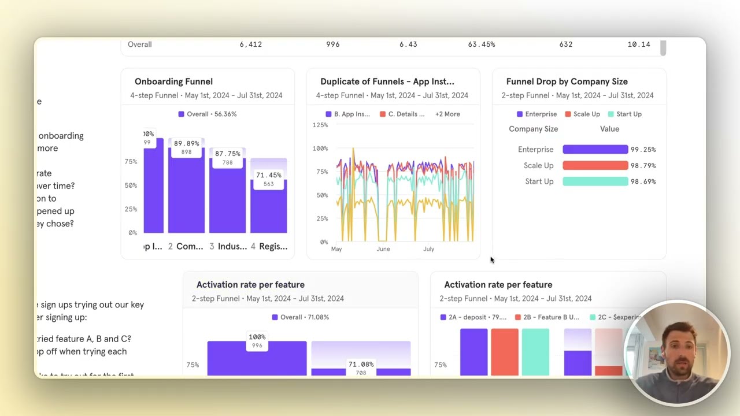Click the "2 Com..." step label

click(x=186, y=247)
